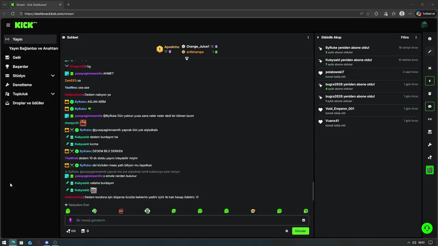Open the emoji picker in message box

tap(304, 220)
